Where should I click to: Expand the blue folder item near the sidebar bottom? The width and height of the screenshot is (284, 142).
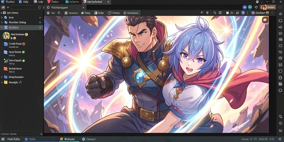pyautogui.click(x=2, y=77)
